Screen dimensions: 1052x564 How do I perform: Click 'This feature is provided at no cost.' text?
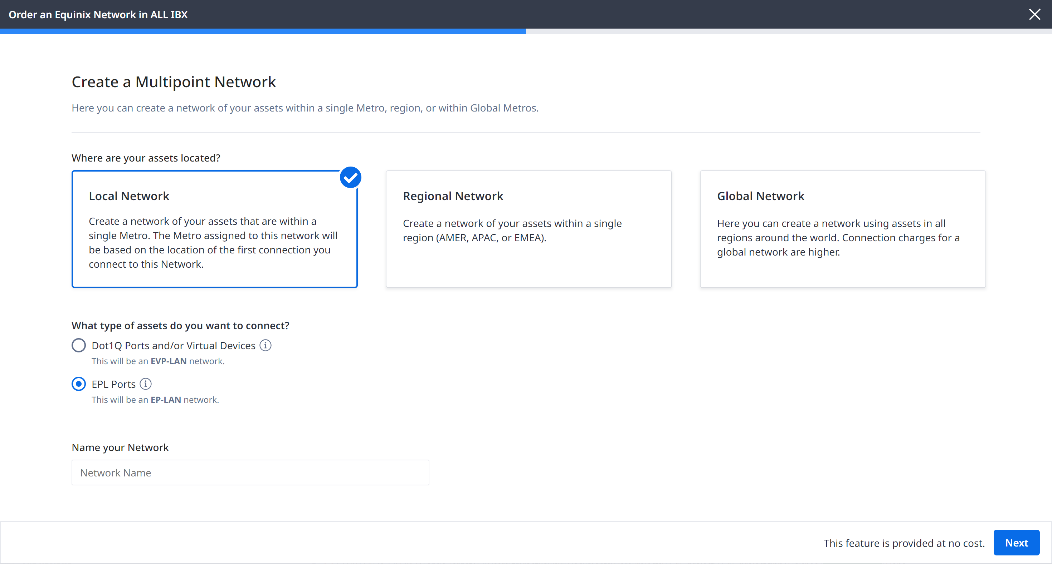(904, 543)
